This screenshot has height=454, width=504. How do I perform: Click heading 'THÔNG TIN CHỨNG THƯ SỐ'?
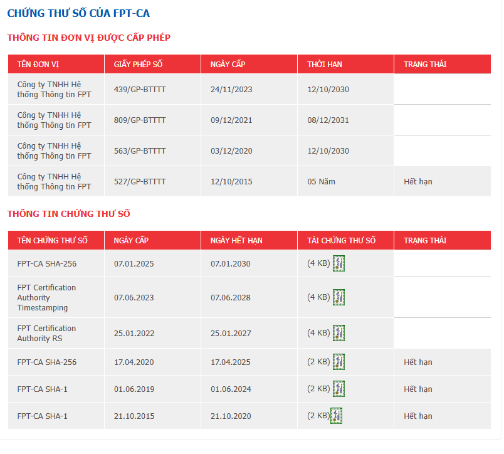(69, 214)
